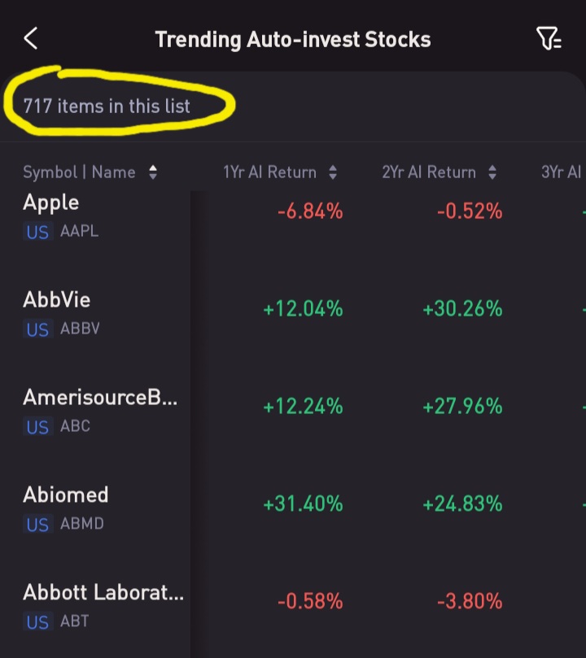This screenshot has width=586, height=658.
Task: Open the filter options icon
Action: point(549,38)
